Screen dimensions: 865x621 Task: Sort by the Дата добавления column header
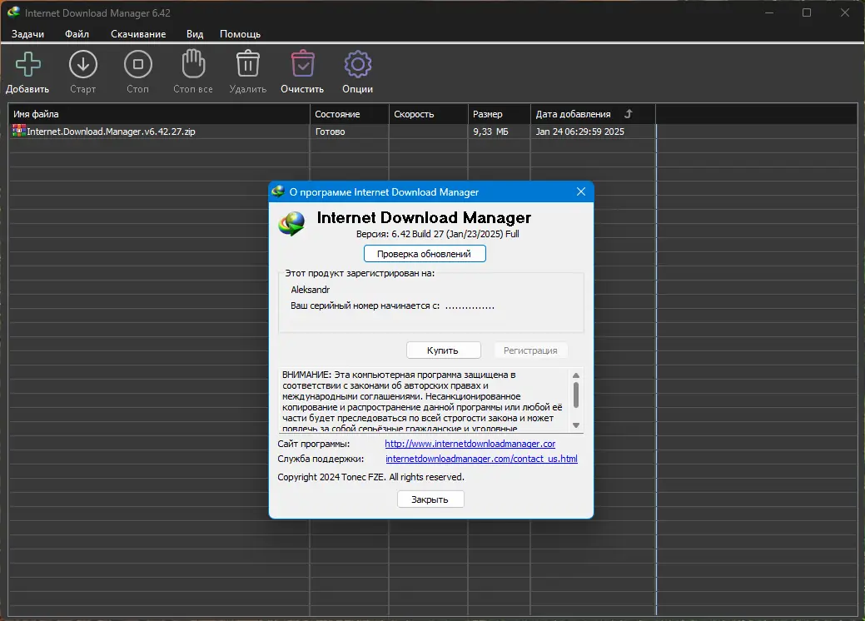point(593,114)
